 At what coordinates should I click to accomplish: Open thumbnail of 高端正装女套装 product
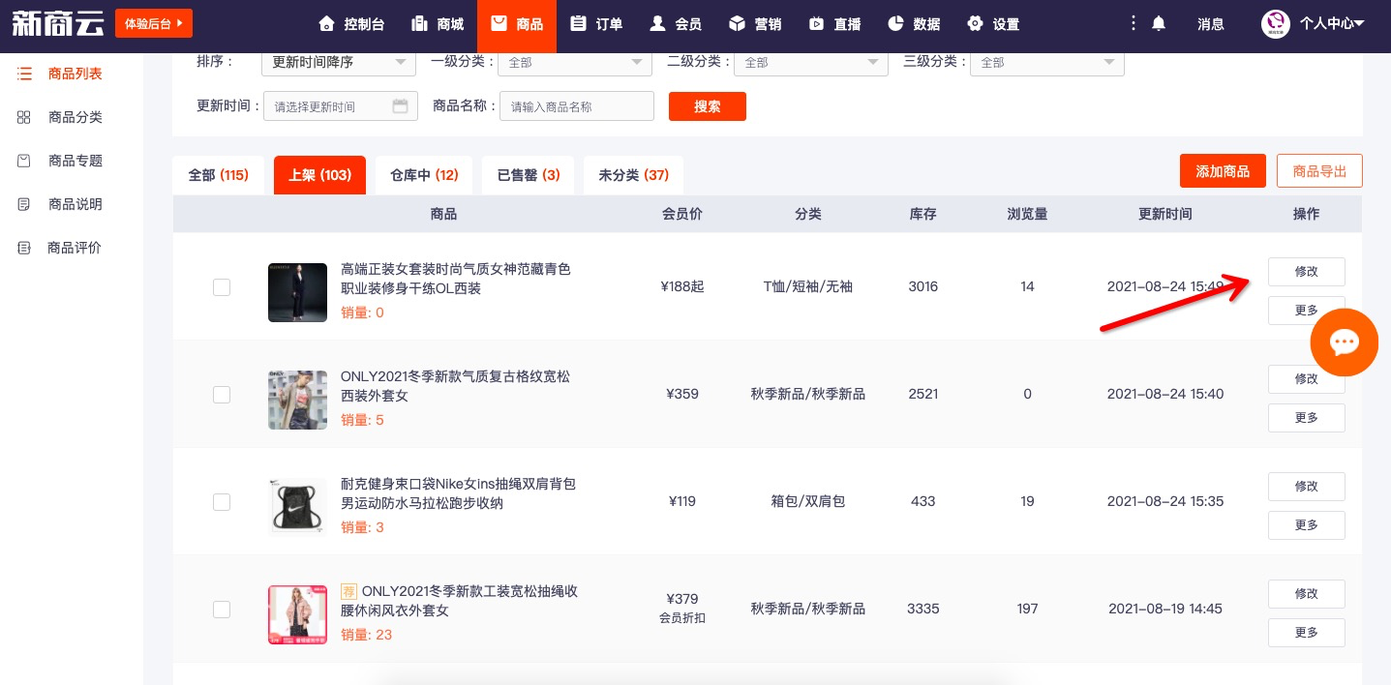click(x=297, y=292)
